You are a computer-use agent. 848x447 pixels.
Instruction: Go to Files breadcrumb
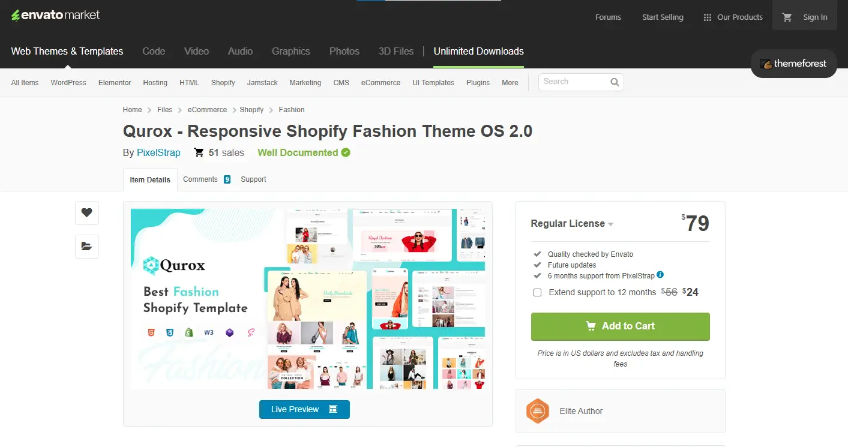pos(164,110)
